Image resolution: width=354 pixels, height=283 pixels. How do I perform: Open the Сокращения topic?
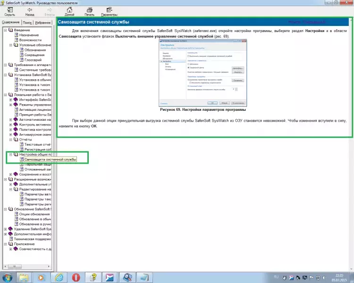[34, 55]
